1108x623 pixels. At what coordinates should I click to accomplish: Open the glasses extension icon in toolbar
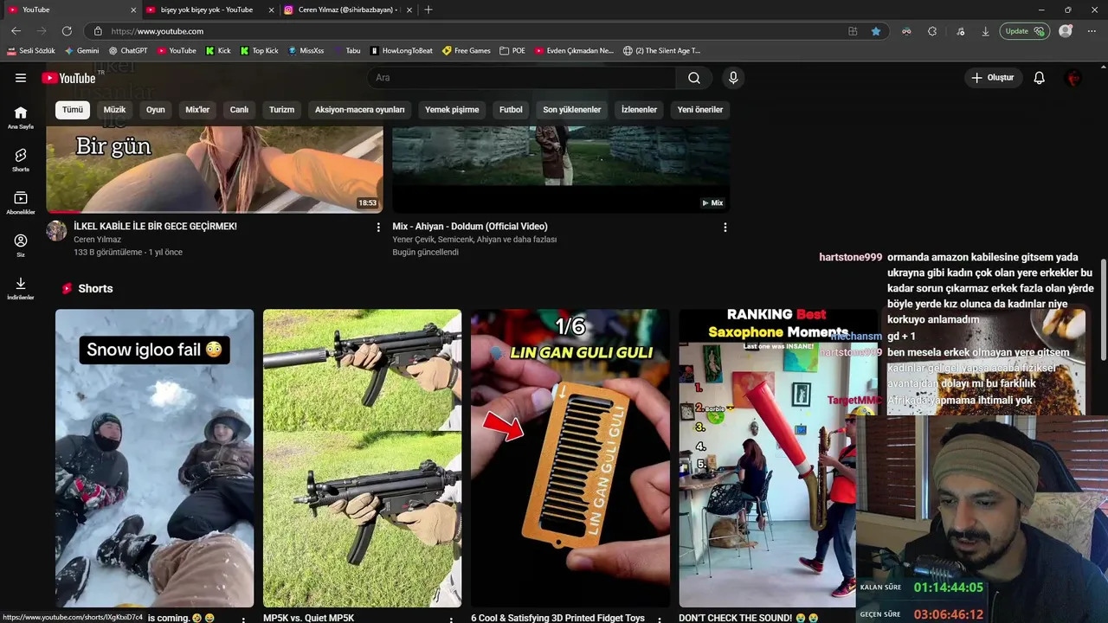click(906, 31)
